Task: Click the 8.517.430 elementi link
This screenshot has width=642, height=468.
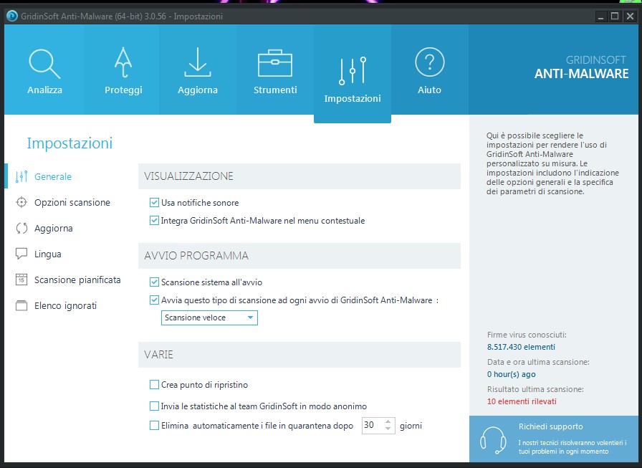Action: tap(521, 347)
